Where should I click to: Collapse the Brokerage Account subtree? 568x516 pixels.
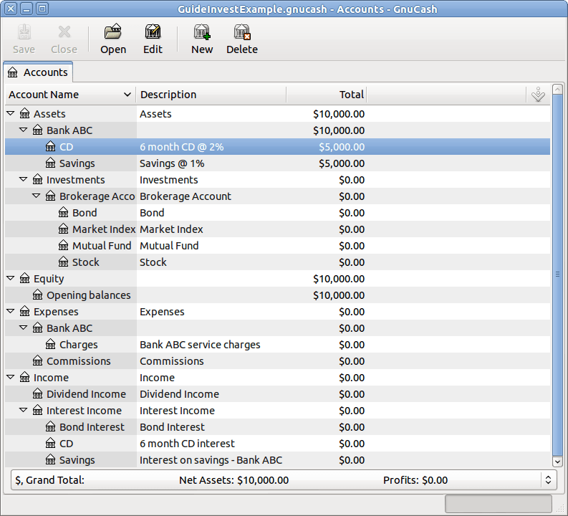tap(37, 196)
